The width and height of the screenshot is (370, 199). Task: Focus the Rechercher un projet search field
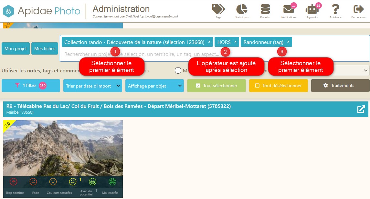click(x=215, y=54)
